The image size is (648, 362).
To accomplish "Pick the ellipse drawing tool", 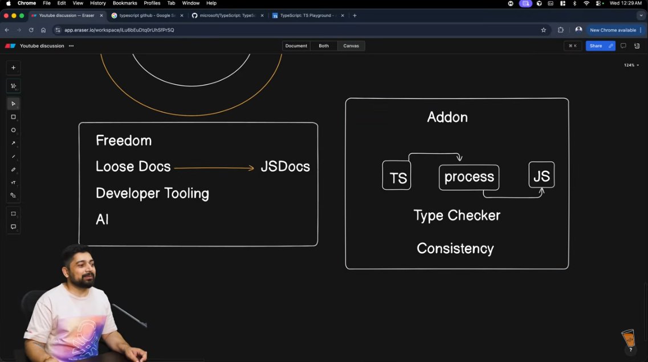I will pyautogui.click(x=13, y=130).
